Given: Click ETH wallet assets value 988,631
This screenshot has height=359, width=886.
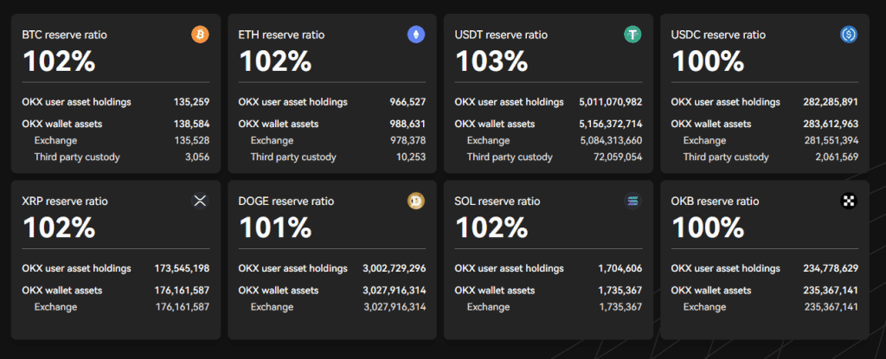Looking at the screenshot, I should 408,124.
